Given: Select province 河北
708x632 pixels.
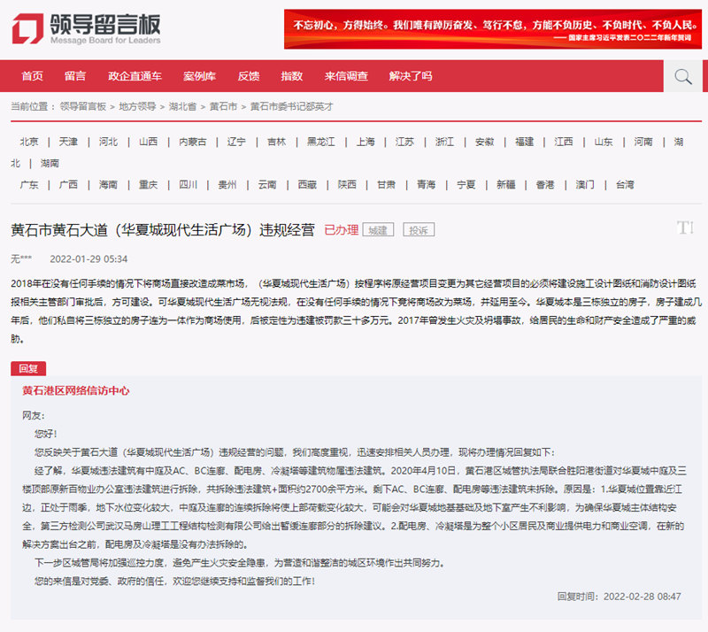Looking at the screenshot, I should [108, 142].
